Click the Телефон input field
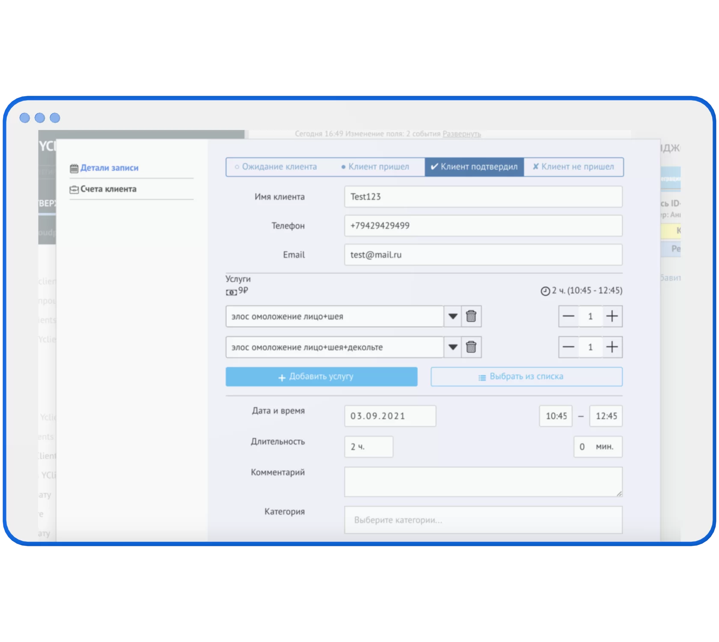This screenshot has height=642, width=719. coord(483,226)
